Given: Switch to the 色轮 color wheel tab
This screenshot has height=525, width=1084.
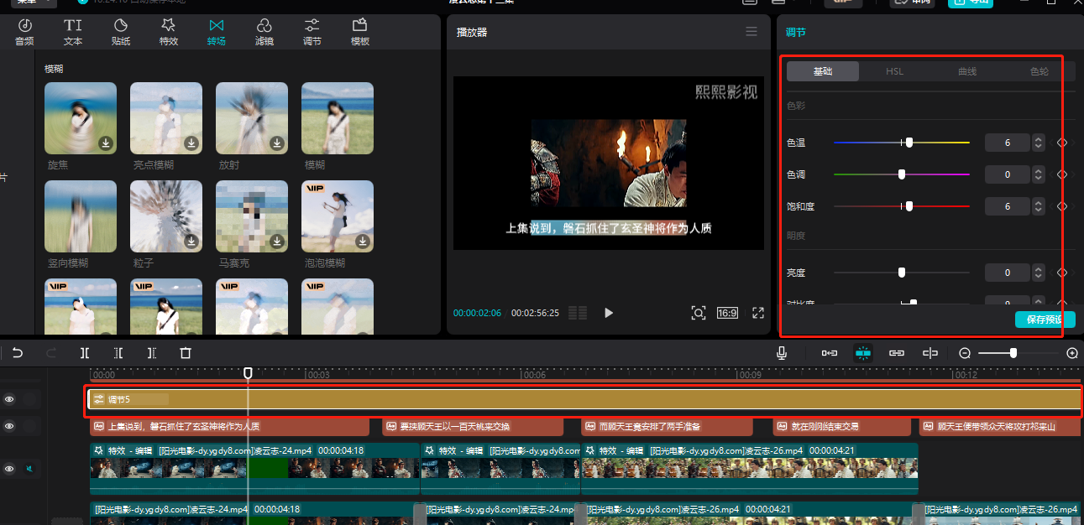Looking at the screenshot, I should point(1039,71).
